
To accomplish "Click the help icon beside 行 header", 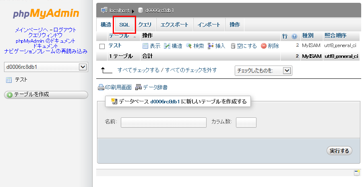I will pyautogui.click(x=294, y=36).
